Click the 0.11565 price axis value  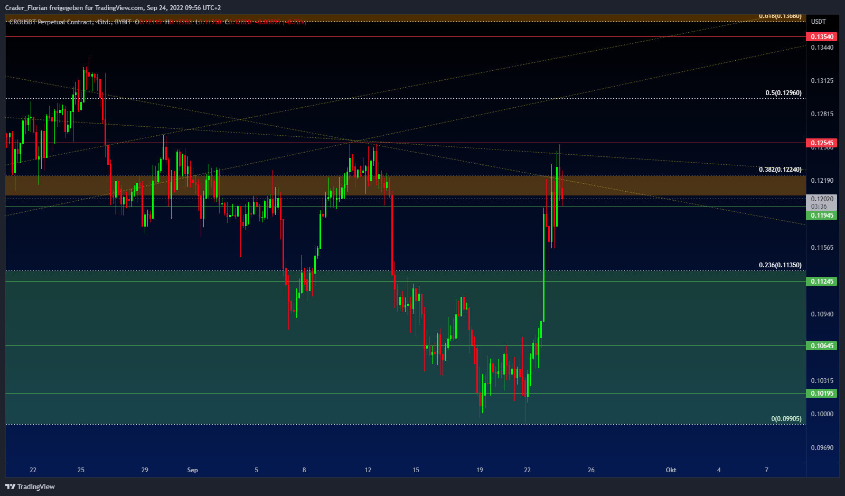pyautogui.click(x=822, y=248)
